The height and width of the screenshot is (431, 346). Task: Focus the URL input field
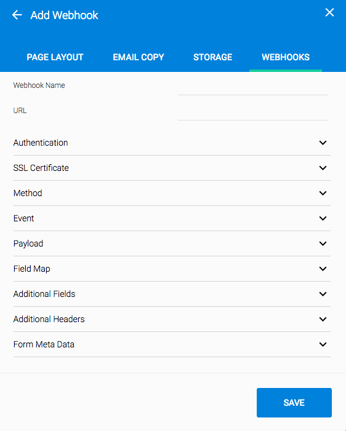click(x=252, y=113)
